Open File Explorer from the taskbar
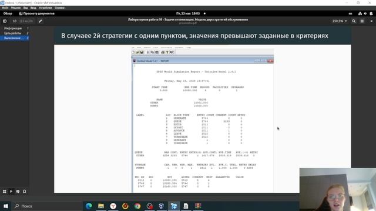The height and width of the screenshot is (211, 376). [101, 206]
